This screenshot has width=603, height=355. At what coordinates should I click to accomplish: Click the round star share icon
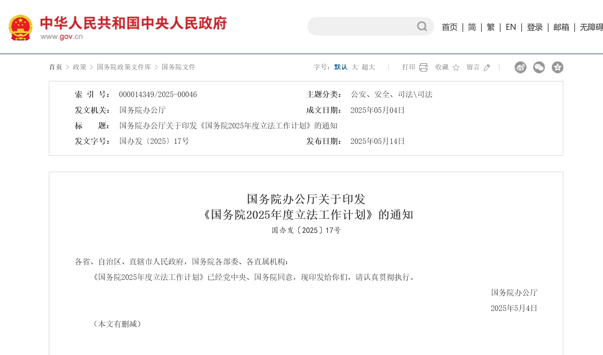coord(557,67)
